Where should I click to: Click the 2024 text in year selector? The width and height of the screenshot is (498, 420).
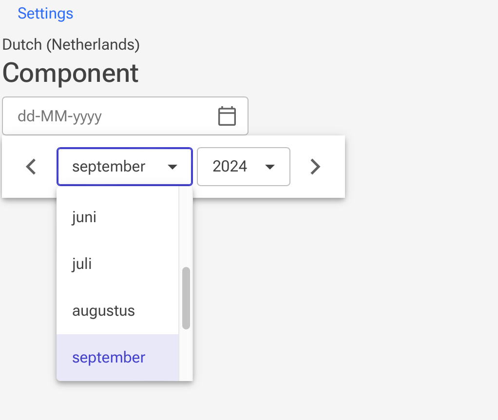[x=230, y=166]
